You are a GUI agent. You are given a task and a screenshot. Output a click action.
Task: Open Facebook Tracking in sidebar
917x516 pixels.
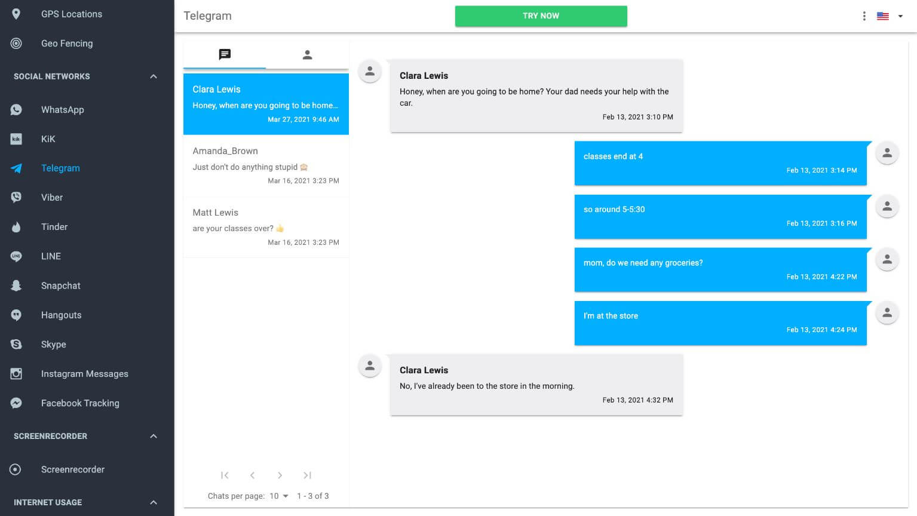point(80,403)
